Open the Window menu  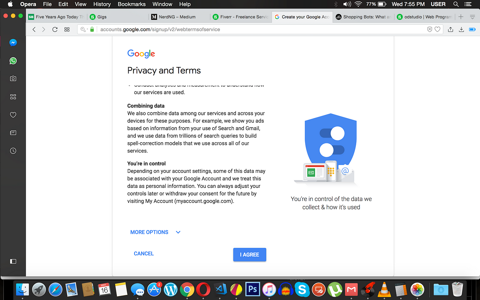click(x=162, y=4)
